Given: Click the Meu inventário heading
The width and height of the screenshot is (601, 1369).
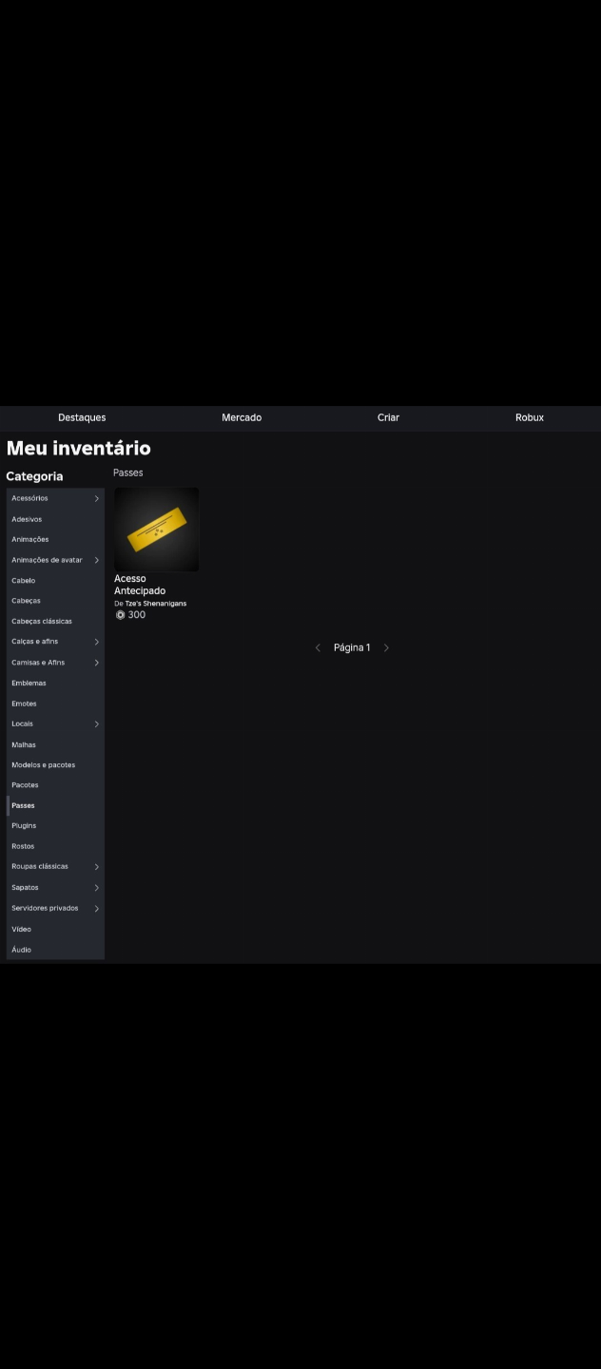Looking at the screenshot, I should point(79,448).
